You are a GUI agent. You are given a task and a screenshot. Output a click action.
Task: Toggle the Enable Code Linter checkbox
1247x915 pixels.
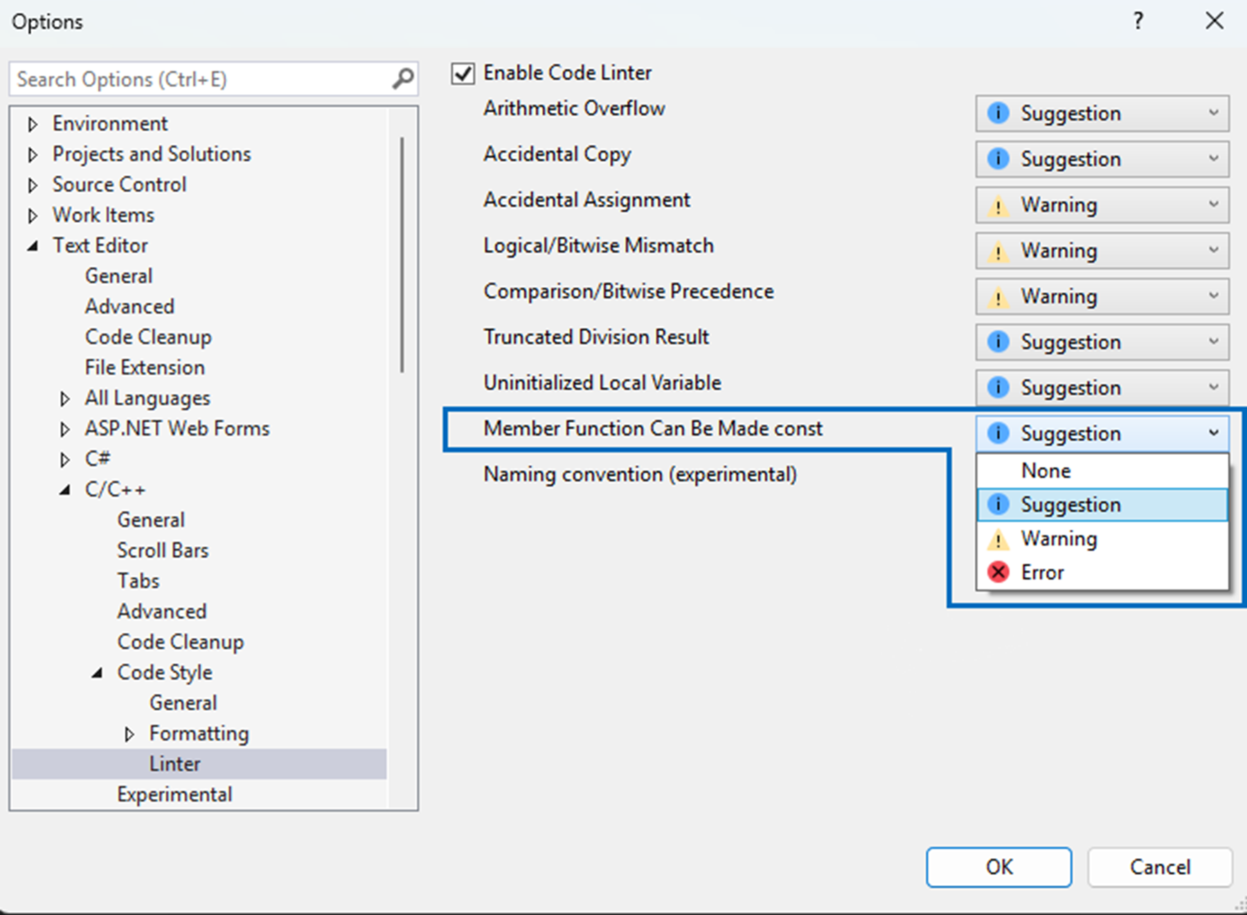pyautogui.click(x=463, y=73)
